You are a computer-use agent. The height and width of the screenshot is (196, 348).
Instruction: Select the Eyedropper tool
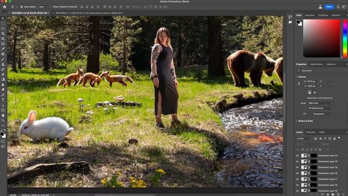coord(3,49)
